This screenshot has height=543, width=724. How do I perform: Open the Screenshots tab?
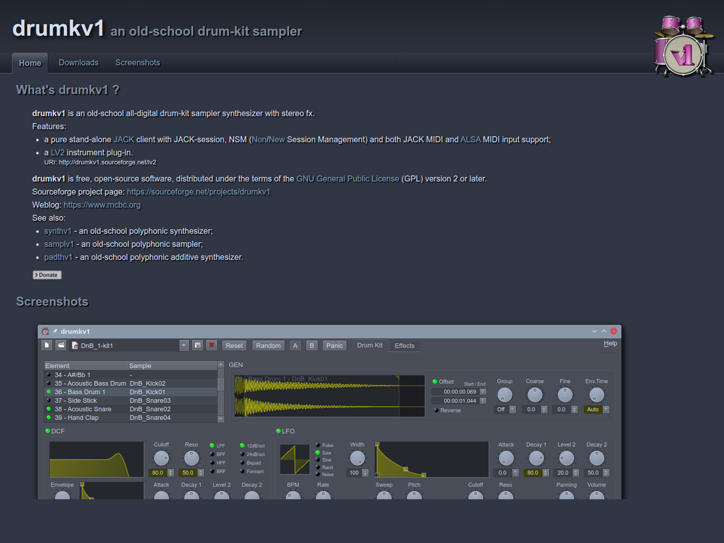coord(138,63)
